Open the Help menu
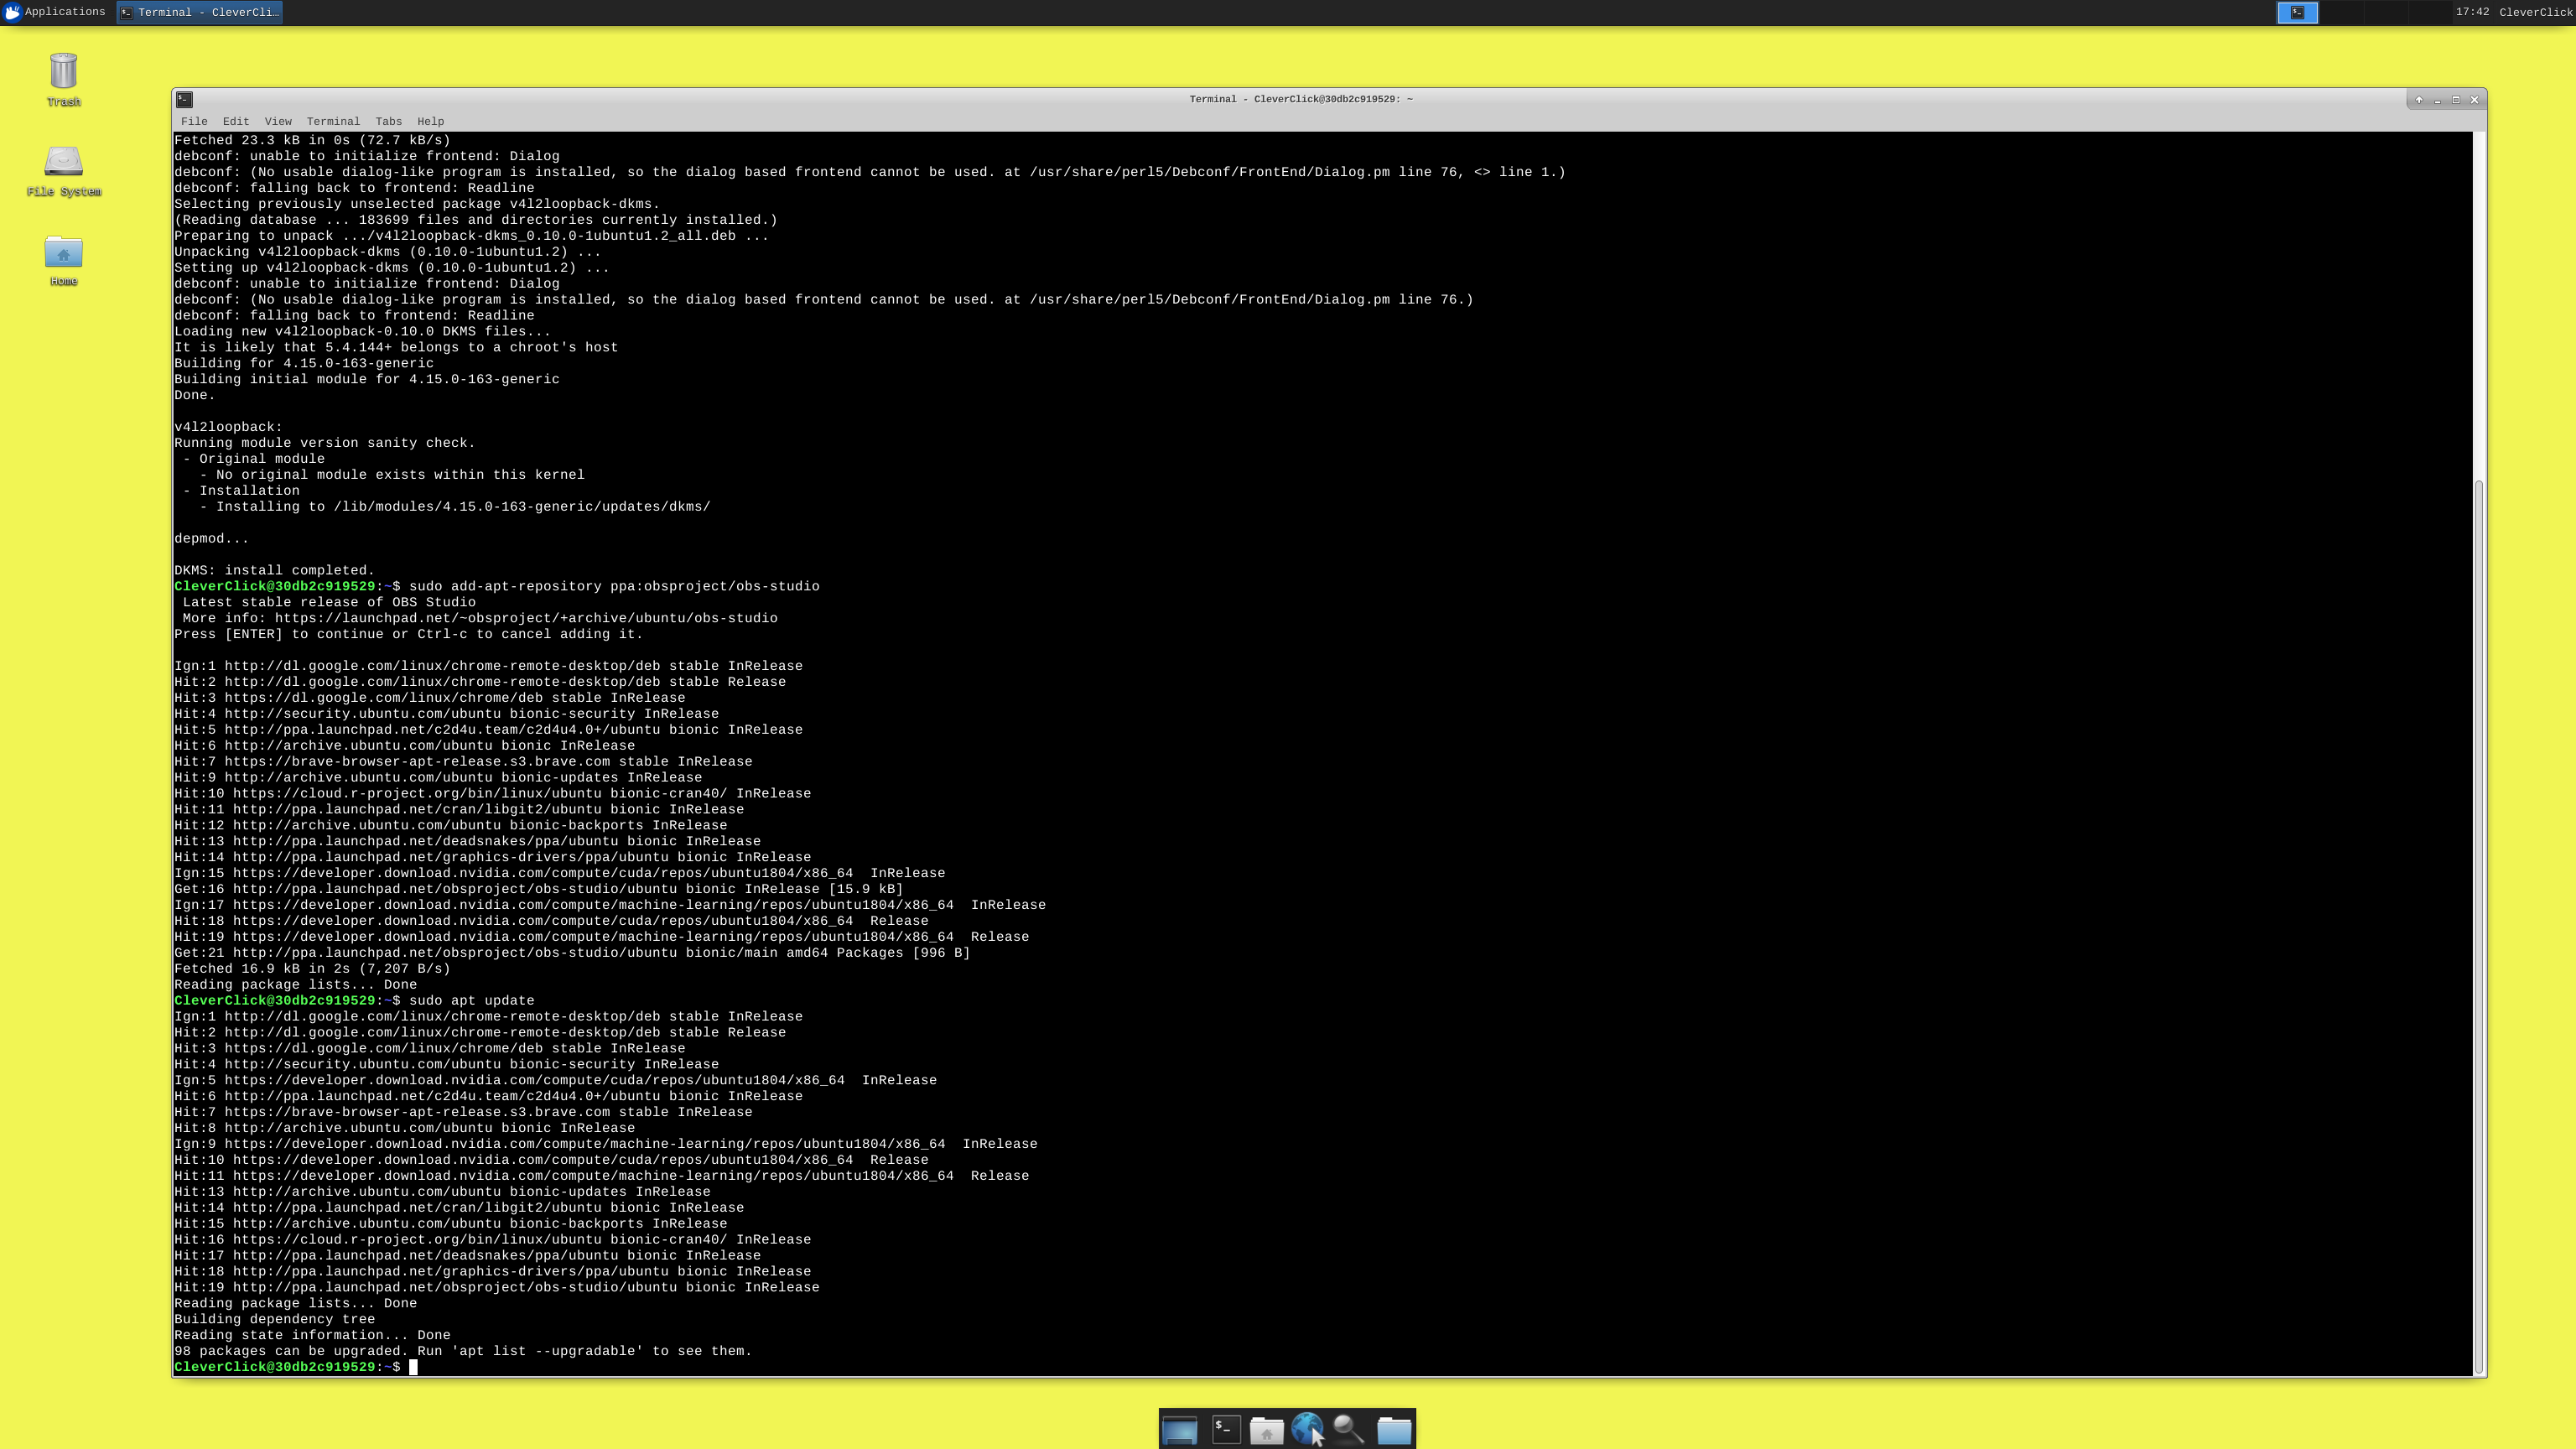This screenshot has height=1449, width=2576. [x=430, y=122]
